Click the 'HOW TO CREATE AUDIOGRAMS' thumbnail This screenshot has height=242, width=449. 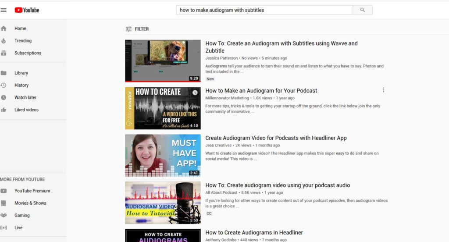[163, 235]
